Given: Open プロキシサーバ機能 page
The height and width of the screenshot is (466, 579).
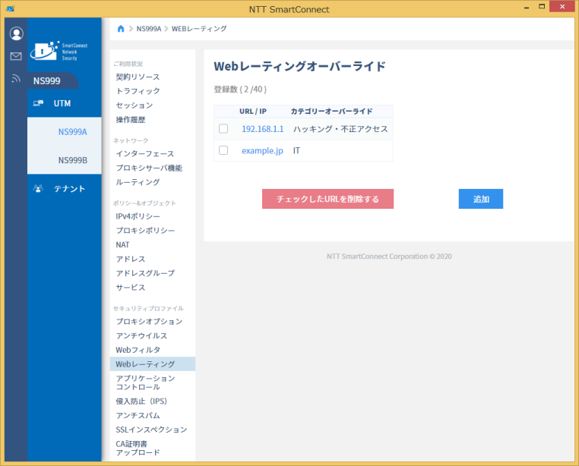Looking at the screenshot, I should [149, 168].
